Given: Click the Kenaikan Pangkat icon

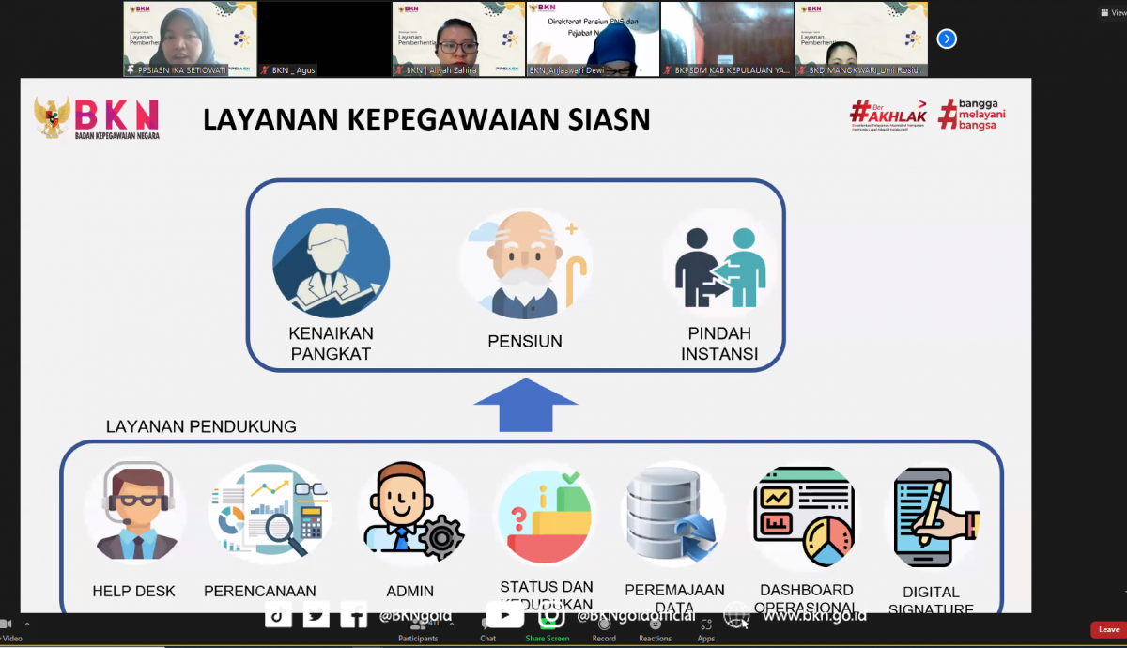Looking at the screenshot, I should [x=331, y=267].
